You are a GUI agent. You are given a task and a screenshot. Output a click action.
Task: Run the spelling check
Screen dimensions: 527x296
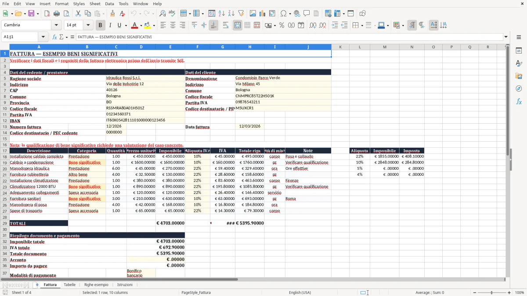pyautogui.click(x=172, y=14)
